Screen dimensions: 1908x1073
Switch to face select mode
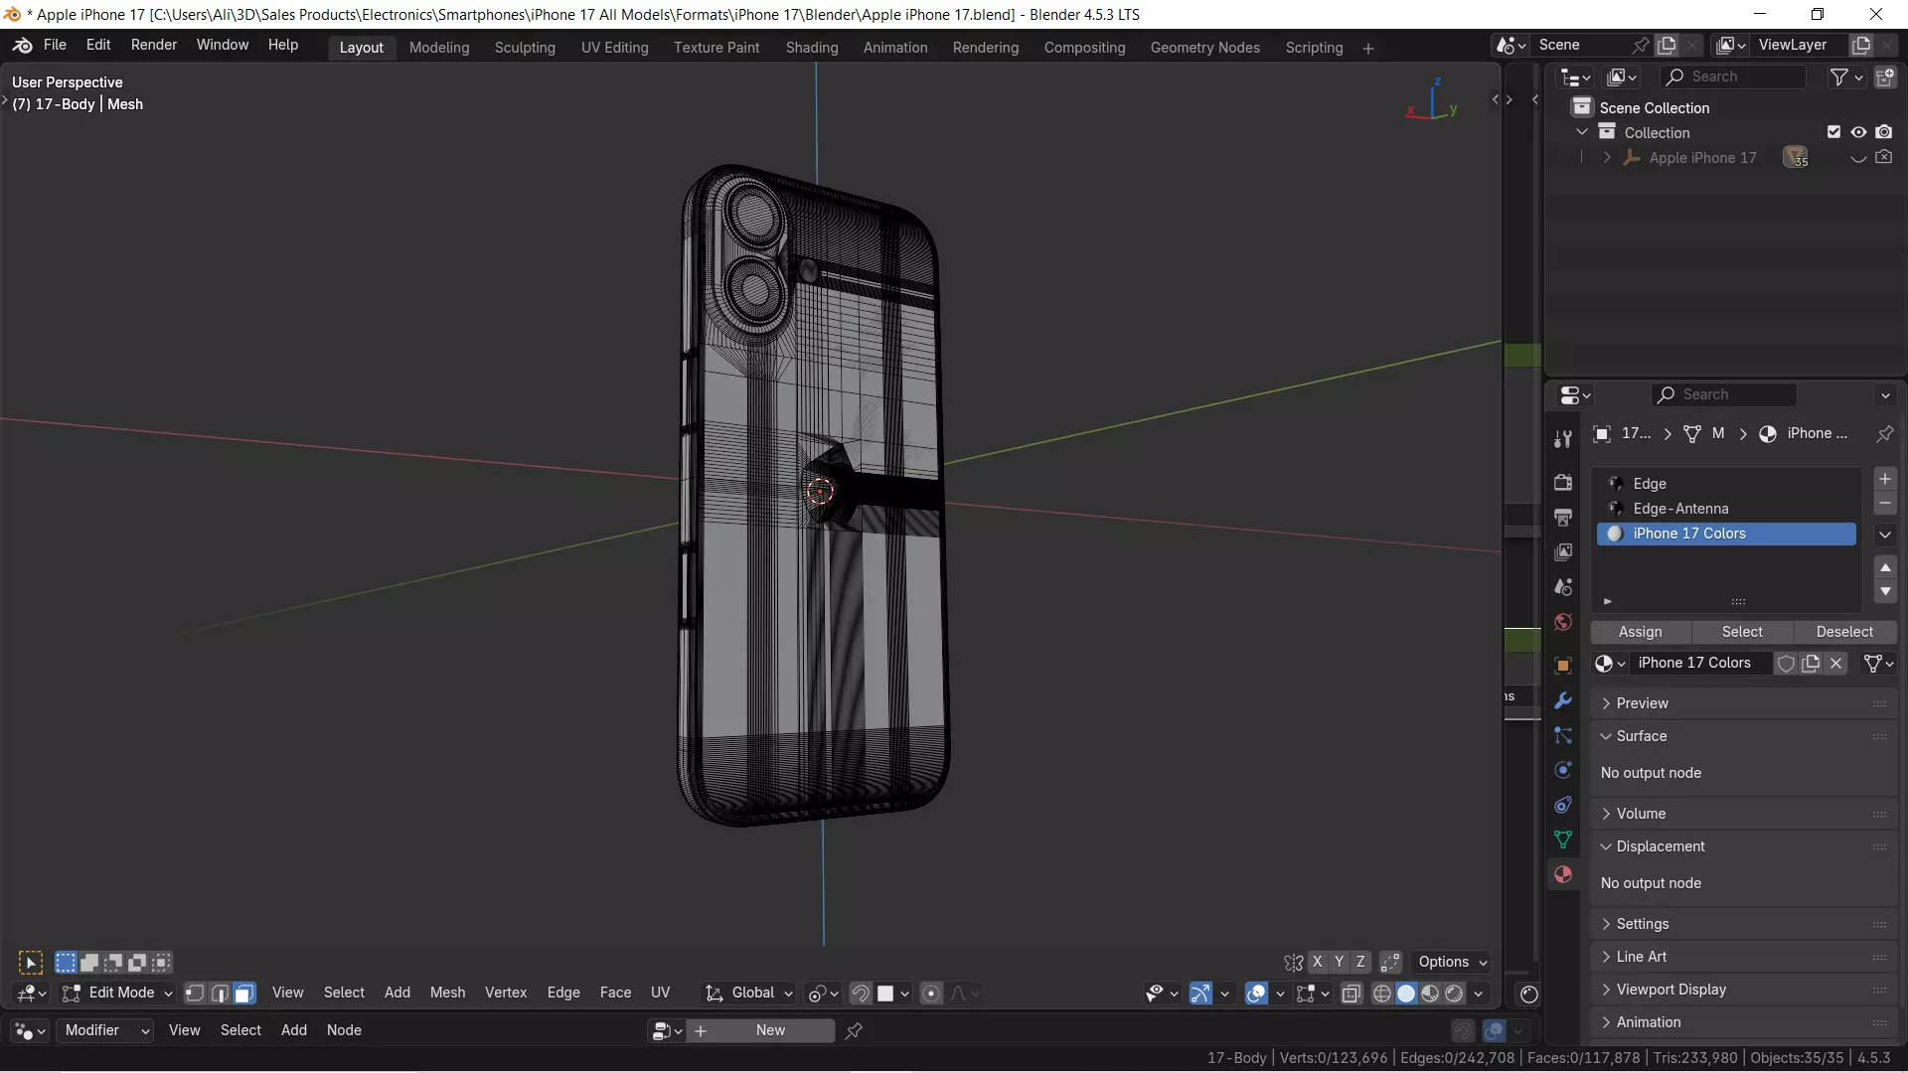244,993
